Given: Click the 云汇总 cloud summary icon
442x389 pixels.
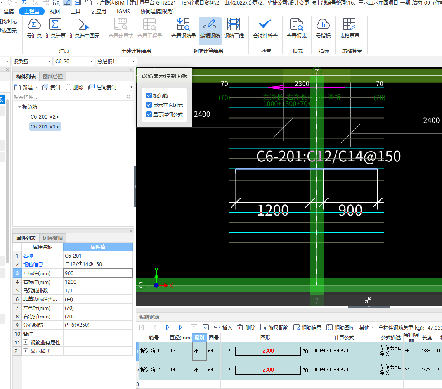Looking at the screenshot, I should click(34, 24).
